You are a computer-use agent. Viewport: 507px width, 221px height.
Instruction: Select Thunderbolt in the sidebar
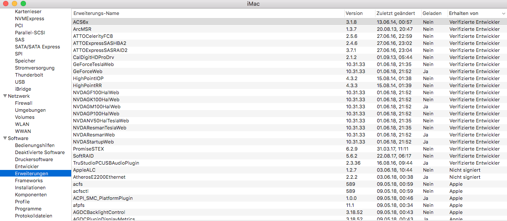(29, 75)
